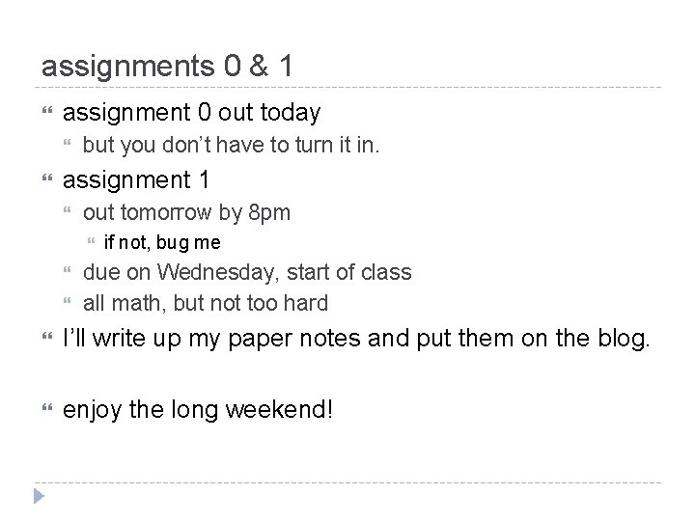Click the "all math, but not too hard" line
This screenshot has width=695, height=521.
[206, 303]
